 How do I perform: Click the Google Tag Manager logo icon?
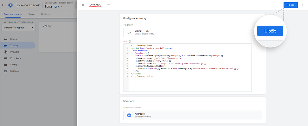pos(10,5)
